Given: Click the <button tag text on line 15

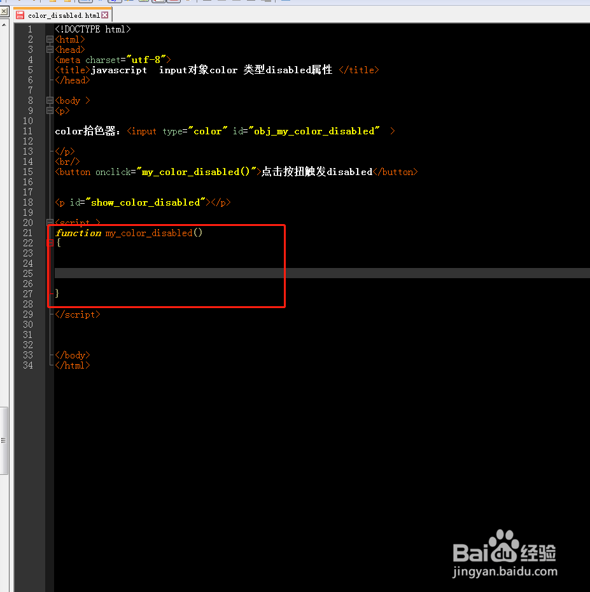Looking at the screenshot, I should pos(73,172).
